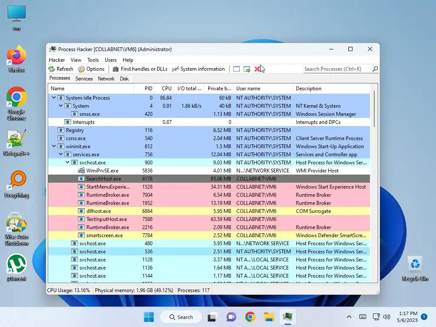This screenshot has height=327, width=436.
Task: Sort by Description column header
Action: (331, 89)
